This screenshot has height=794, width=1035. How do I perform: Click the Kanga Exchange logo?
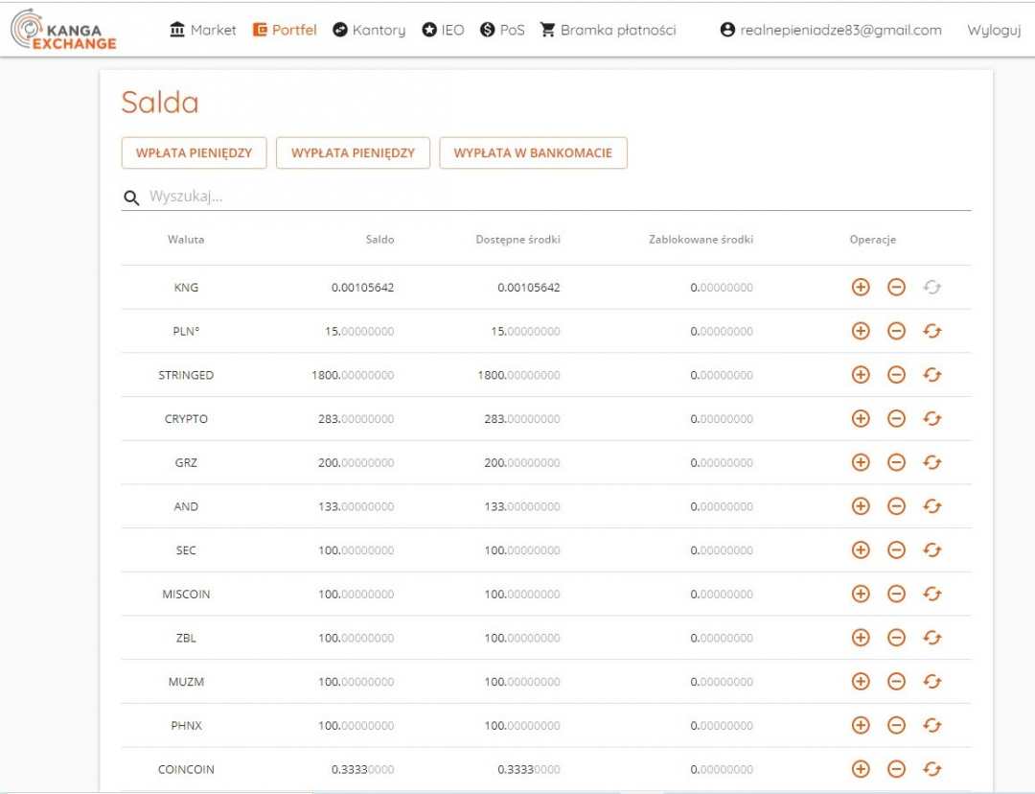64,30
